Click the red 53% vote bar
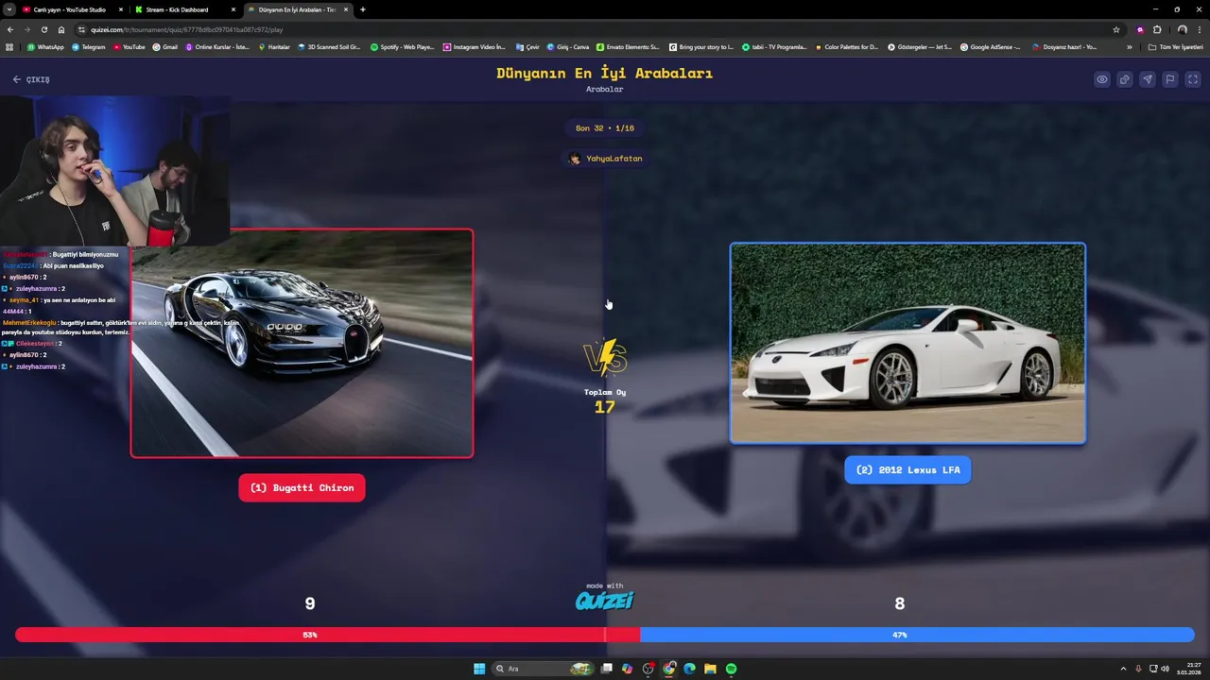The image size is (1210, 680). (327, 635)
